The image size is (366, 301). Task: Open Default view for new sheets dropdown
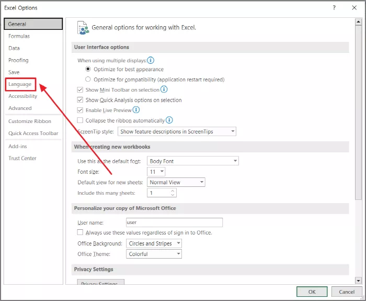point(176,182)
